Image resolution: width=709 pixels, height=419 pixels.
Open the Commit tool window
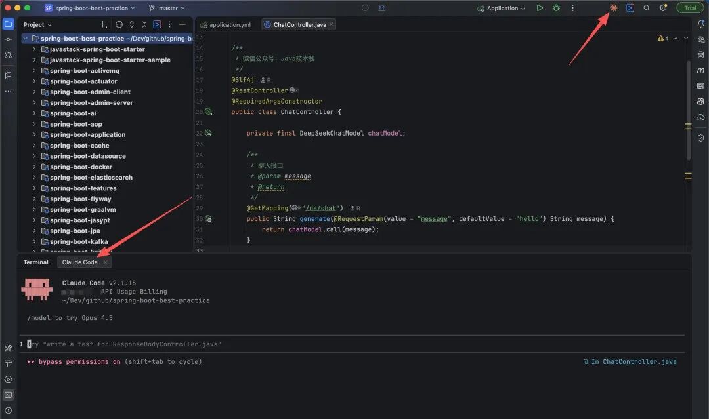8,39
